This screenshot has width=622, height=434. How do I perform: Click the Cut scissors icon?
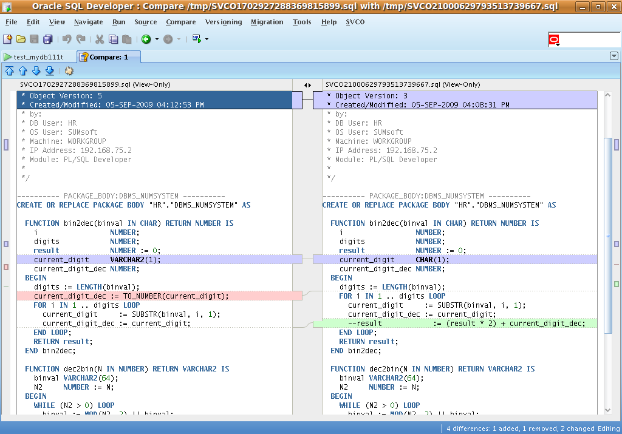click(x=100, y=39)
